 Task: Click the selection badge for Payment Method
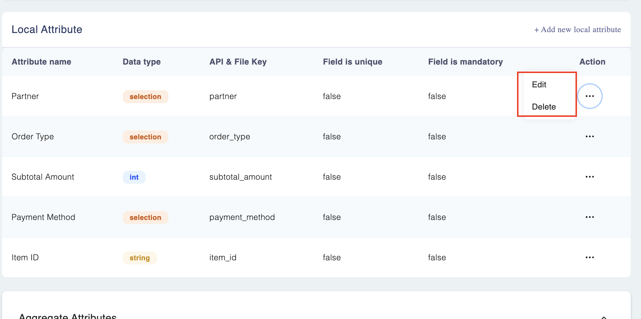pos(145,218)
